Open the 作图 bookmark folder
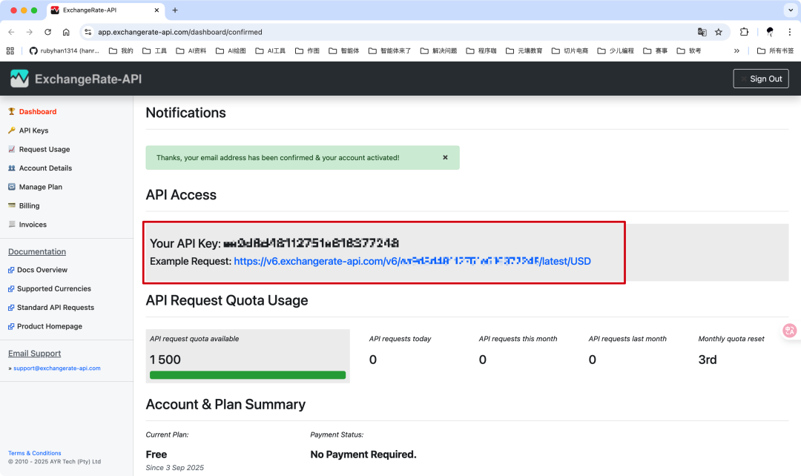 [308, 50]
